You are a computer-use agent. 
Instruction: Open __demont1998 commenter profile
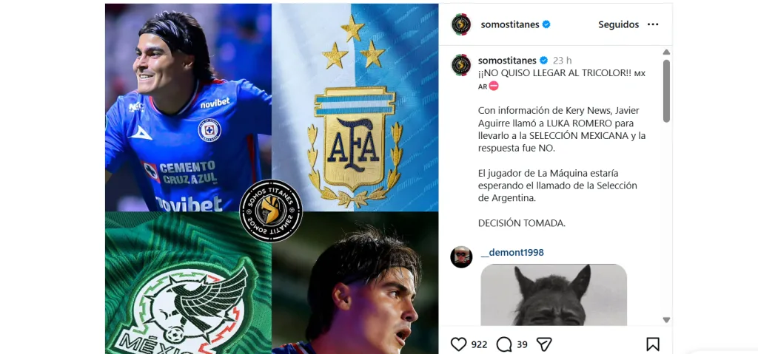(x=512, y=253)
